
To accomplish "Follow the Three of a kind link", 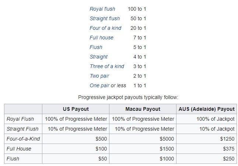I will tap(107, 66).
